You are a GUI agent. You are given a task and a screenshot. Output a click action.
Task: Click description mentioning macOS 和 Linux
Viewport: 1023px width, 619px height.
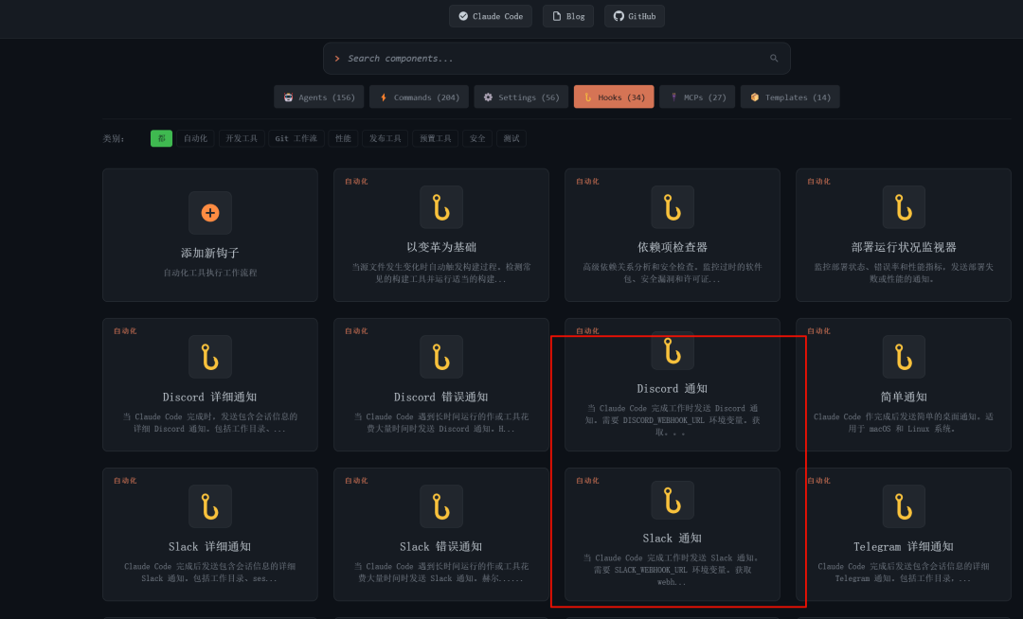pos(904,422)
